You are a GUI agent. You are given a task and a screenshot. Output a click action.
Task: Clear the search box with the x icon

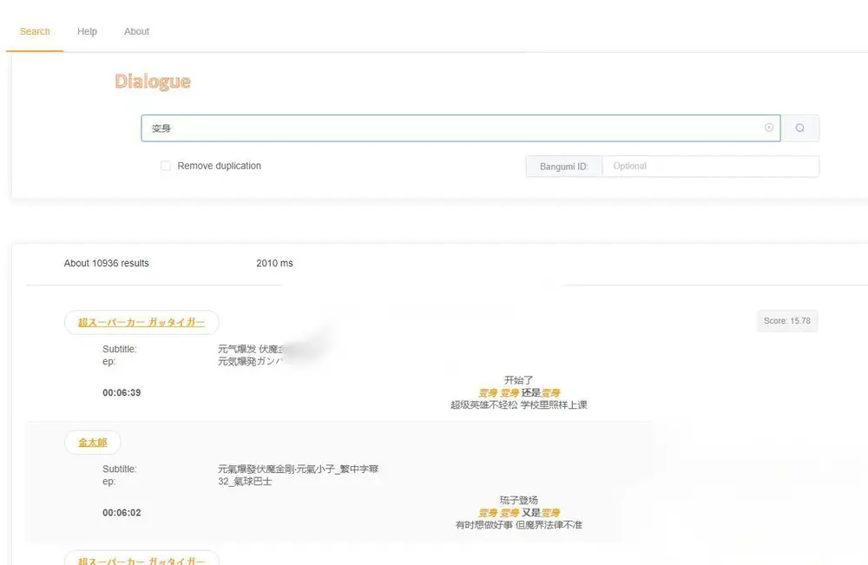[769, 128]
